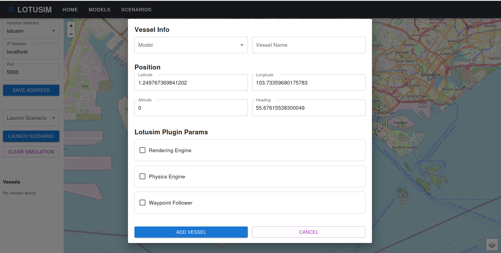Screen dimensions: 501x253
Task: Go to the HOME menu
Action: pyautogui.click(x=70, y=10)
